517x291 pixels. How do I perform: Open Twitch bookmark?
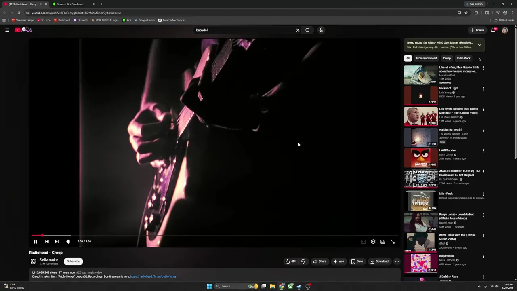(81, 20)
